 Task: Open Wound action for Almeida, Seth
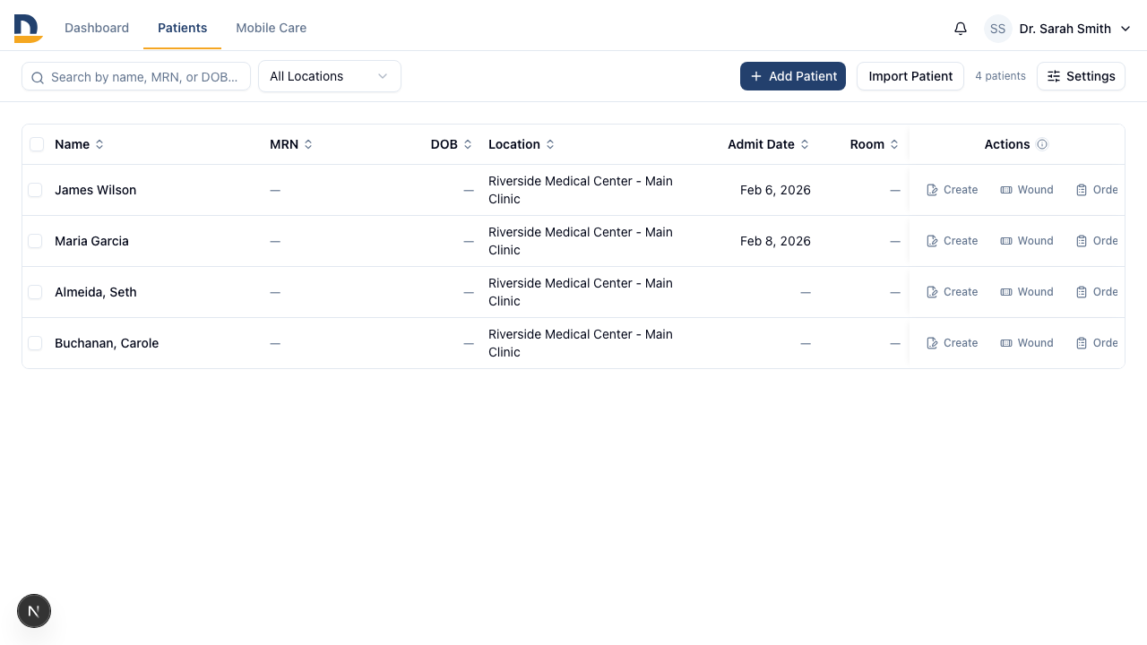[1027, 292]
